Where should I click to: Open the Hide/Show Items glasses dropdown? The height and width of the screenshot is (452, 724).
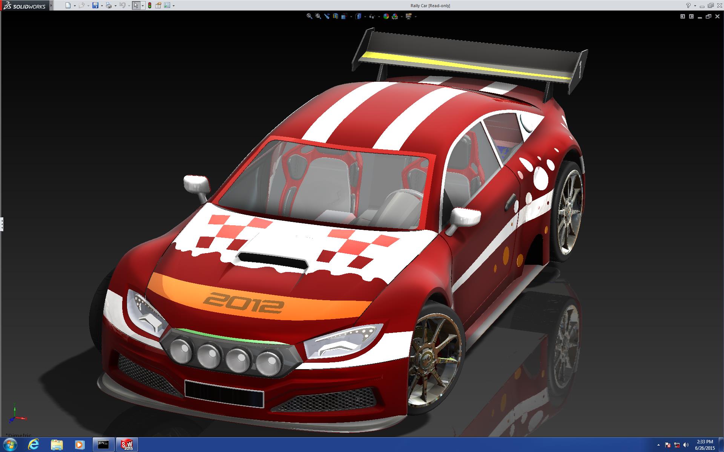click(379, 17)
